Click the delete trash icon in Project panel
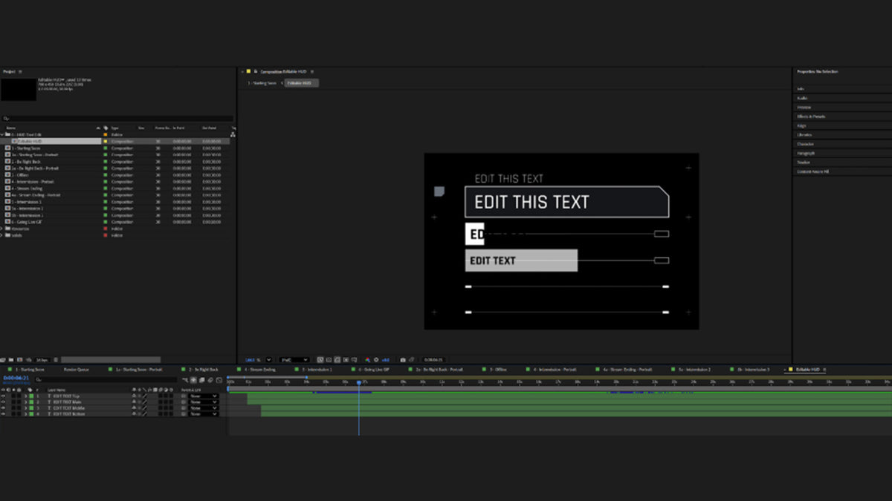Viewport: 892px width, 501px height. click(55, 360)
